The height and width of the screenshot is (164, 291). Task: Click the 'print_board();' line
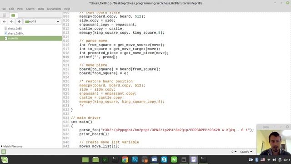(x=94, y=134)
